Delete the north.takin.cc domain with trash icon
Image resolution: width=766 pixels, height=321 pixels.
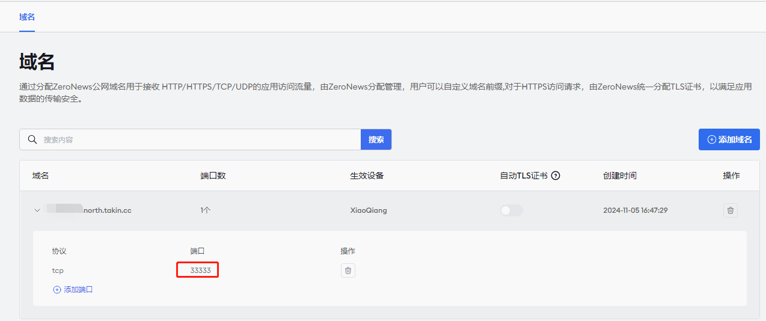[731, 210]
